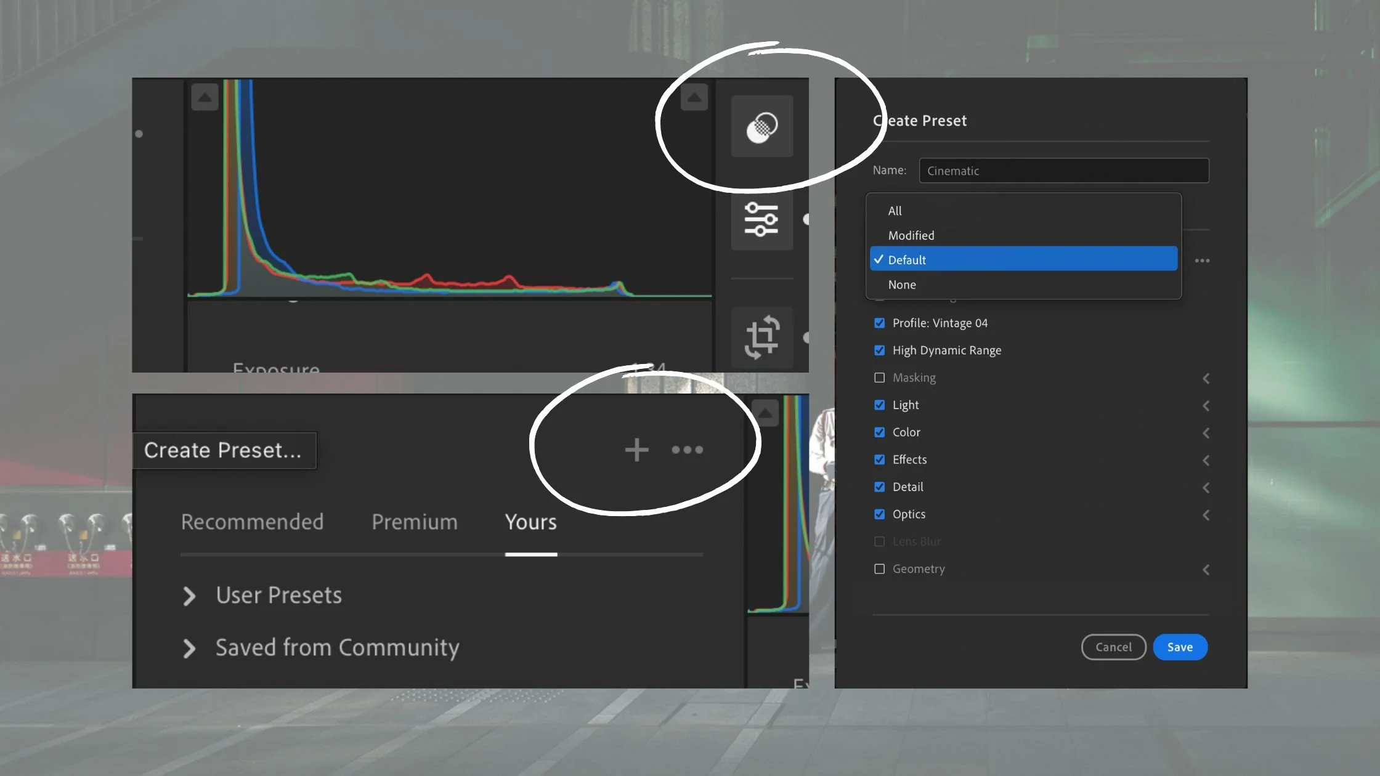This screenshot has height=776, width=1380.
Task: Open the Edit adjustments panel icon
Action: click(761, 220)
